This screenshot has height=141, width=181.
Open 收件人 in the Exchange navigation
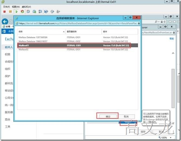coord(9,47)
